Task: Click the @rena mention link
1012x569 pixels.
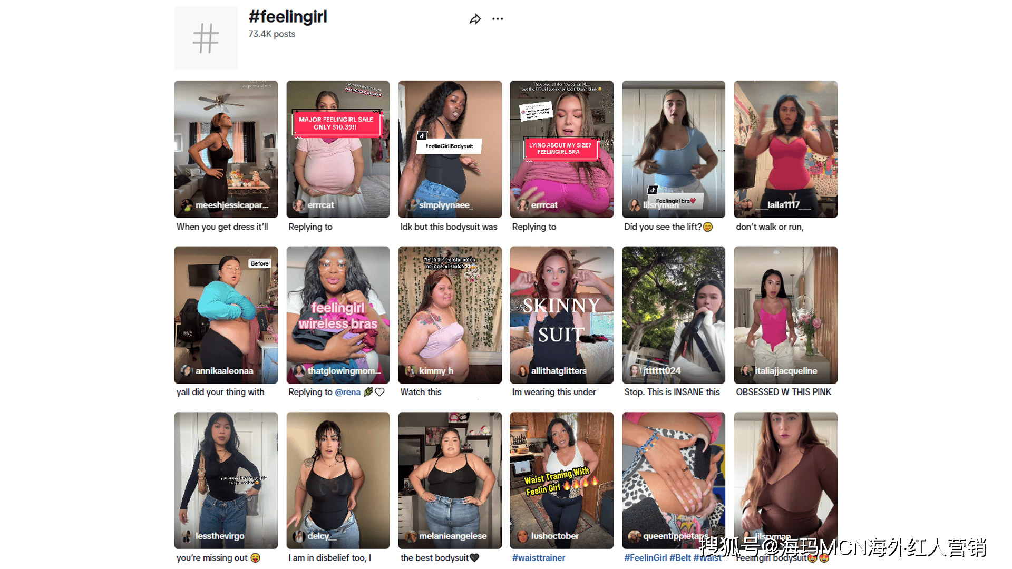Action: (347, 392)
